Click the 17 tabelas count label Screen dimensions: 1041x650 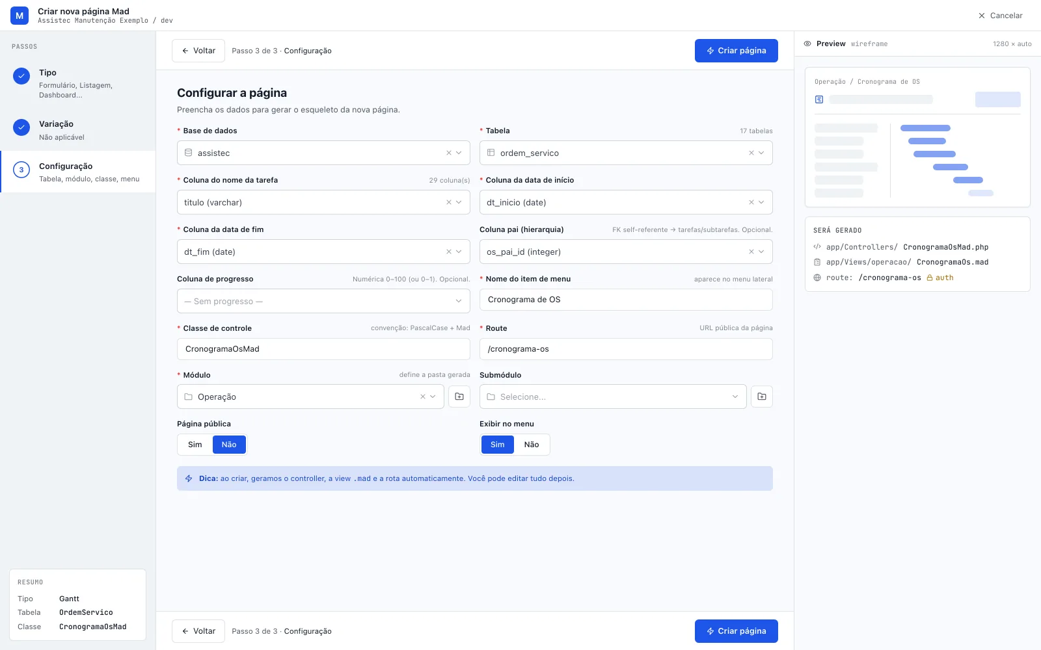(756, 131)
